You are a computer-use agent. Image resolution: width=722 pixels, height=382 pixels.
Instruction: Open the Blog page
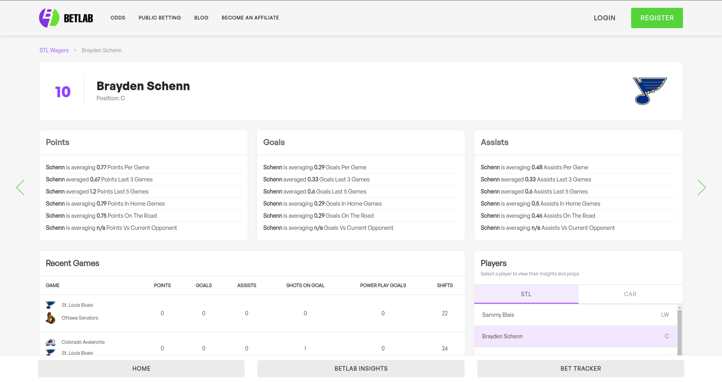coord(201,18)
